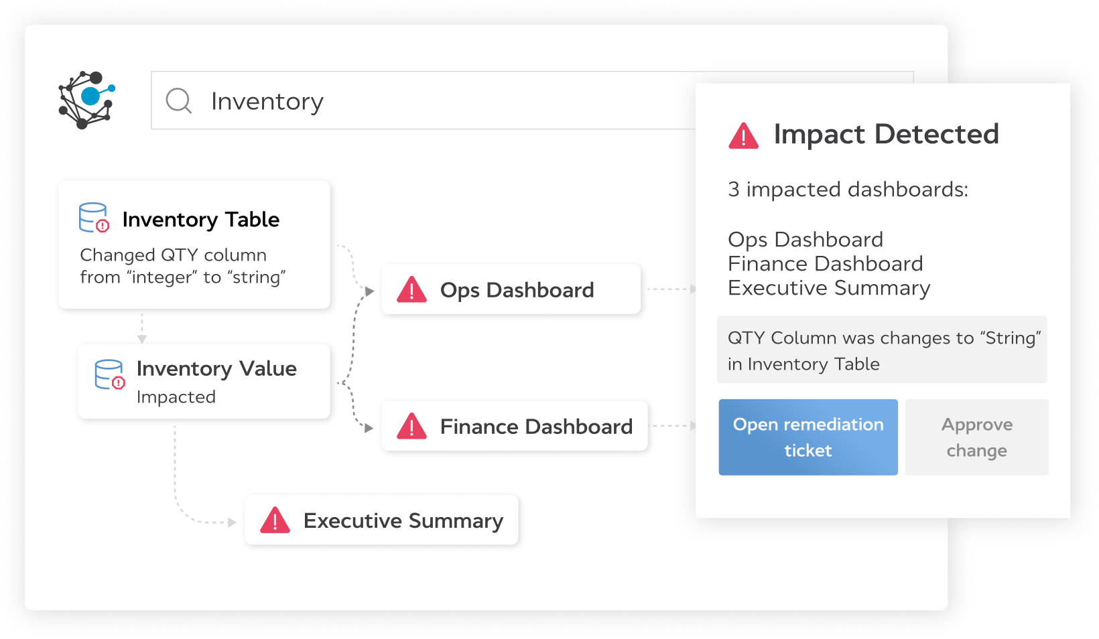
Task: Click the QTY Column change message box
Action: click(x=881, y=350)
